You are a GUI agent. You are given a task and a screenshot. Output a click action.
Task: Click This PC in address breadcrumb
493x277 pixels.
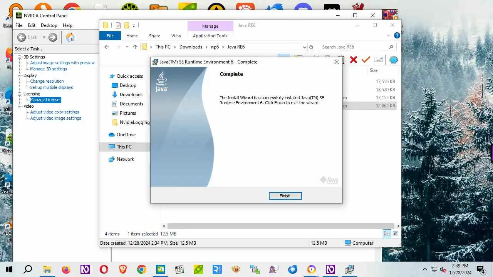point(163,47)
